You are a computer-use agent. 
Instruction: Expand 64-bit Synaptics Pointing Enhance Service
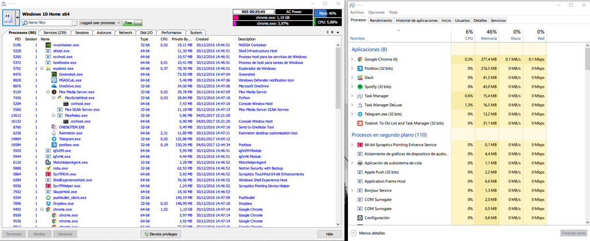click(352, 145)
